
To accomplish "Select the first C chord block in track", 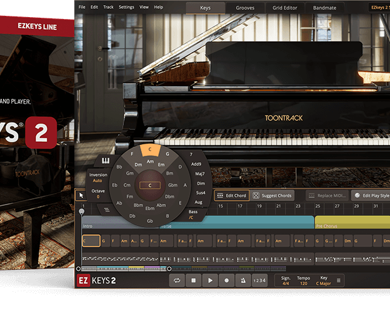I will [x=91, y=241].
